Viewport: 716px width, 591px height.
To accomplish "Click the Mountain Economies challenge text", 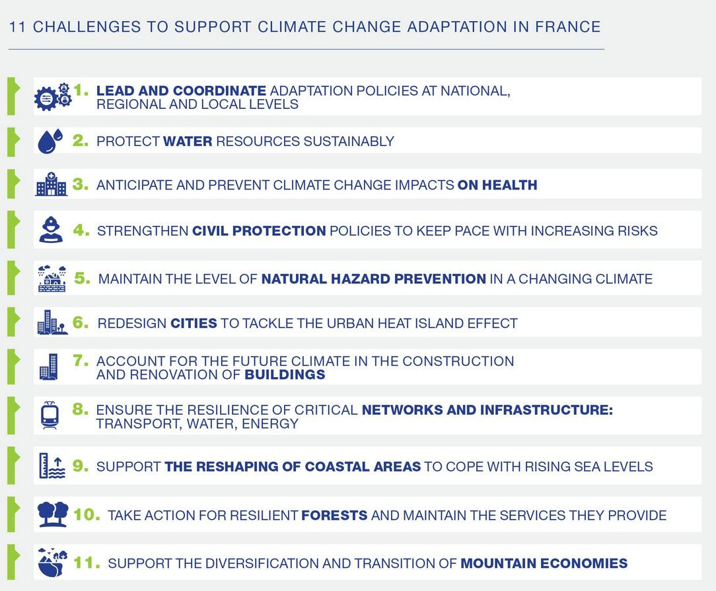I will [x=544, y=564].
